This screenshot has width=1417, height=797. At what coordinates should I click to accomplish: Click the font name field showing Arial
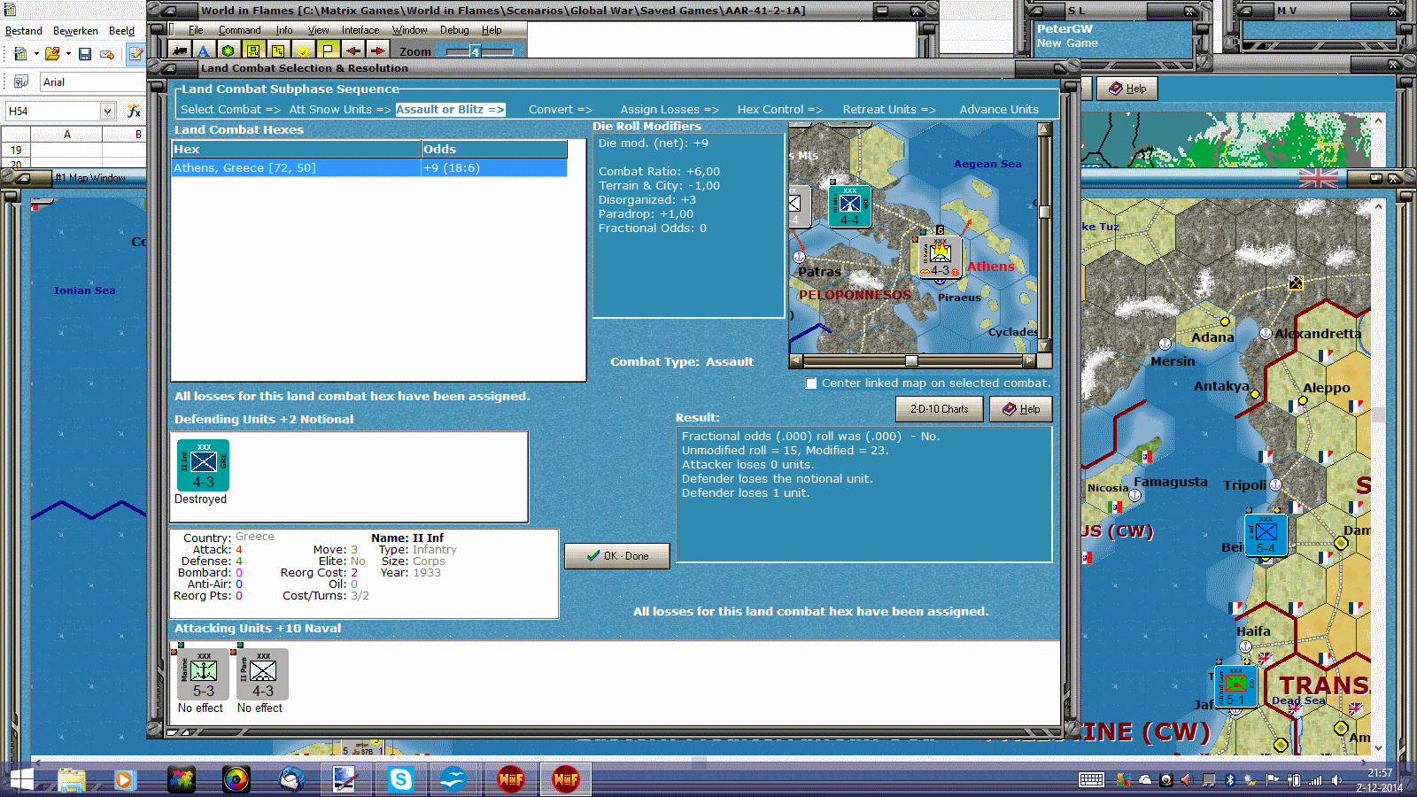92,82
